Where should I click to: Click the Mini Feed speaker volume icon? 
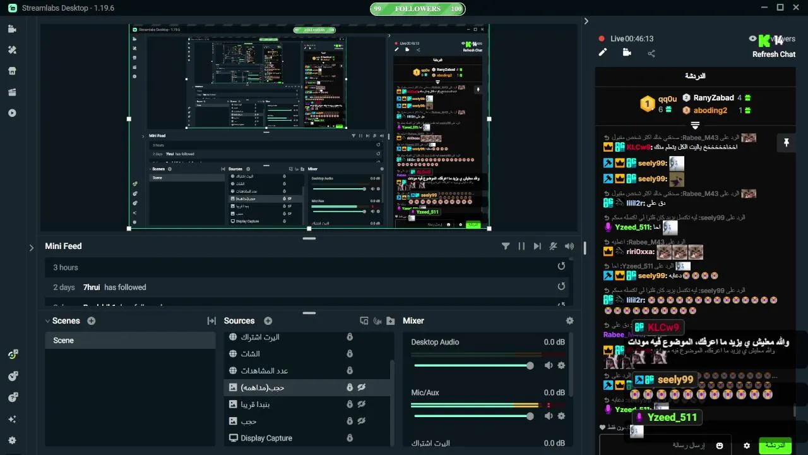click(569, 246)
